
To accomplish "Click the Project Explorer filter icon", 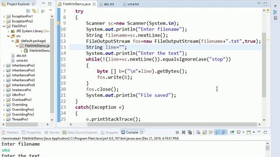I will [43, 11].
